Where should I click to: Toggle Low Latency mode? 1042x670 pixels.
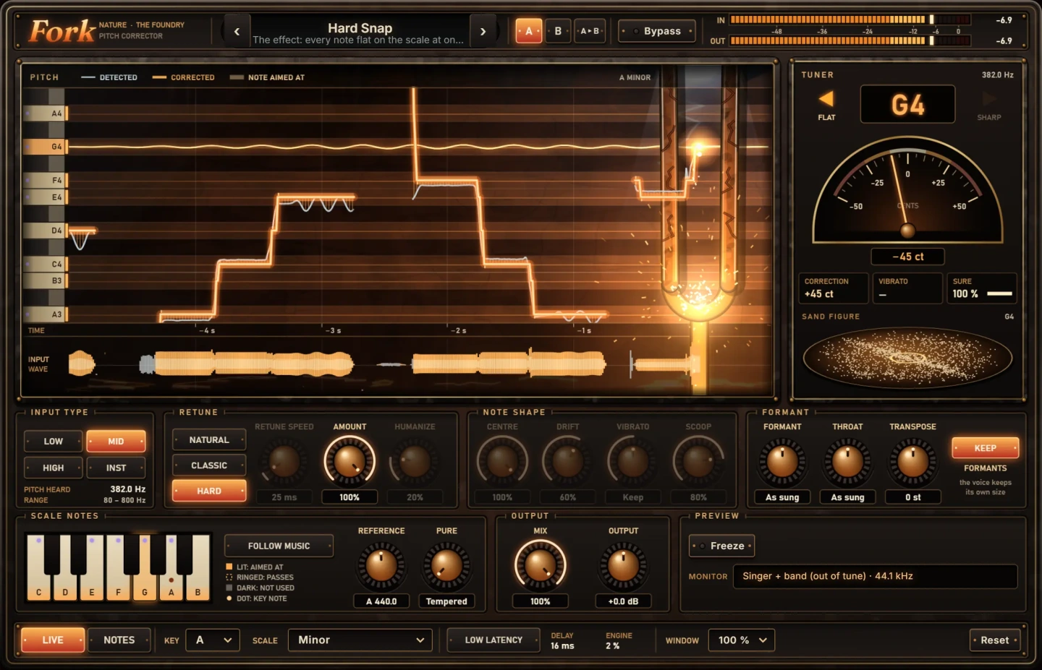click(x=494, y=640)
